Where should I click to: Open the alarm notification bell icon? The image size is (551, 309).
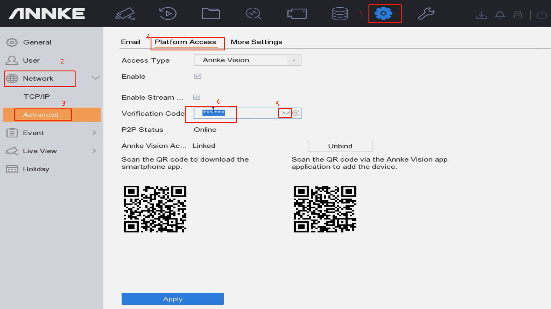pos(500,15)
